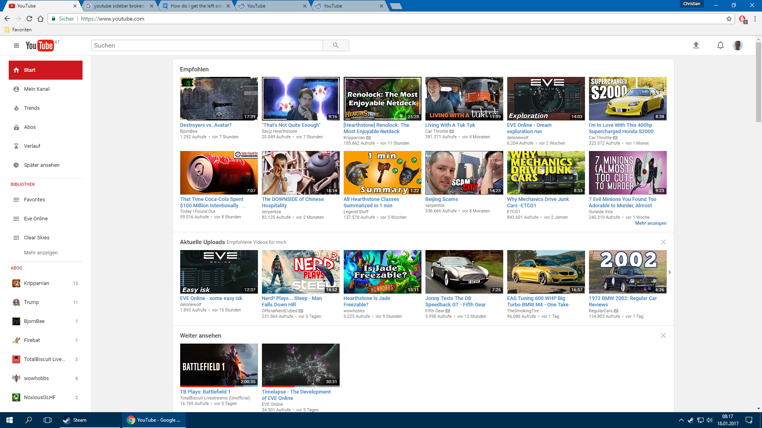The height and width of the screenshot is (428, 762).
Task: Open the Später ansehen playlist
Action: (42, 165)
